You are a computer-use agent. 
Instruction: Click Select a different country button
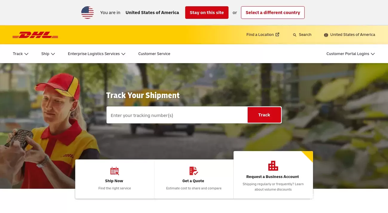click(273, 13)
